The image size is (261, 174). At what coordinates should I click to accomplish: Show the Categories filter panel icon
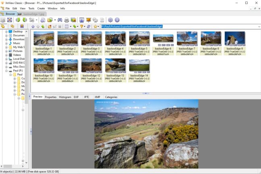tap(22, 26)
